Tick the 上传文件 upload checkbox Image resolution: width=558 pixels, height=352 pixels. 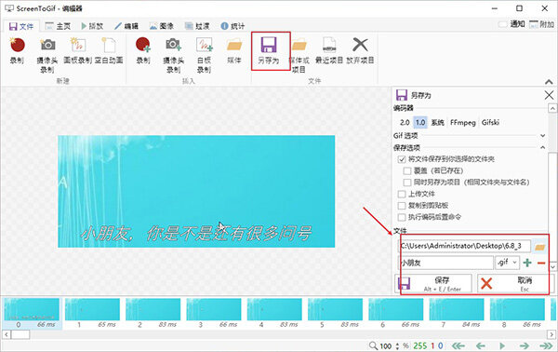402,195
